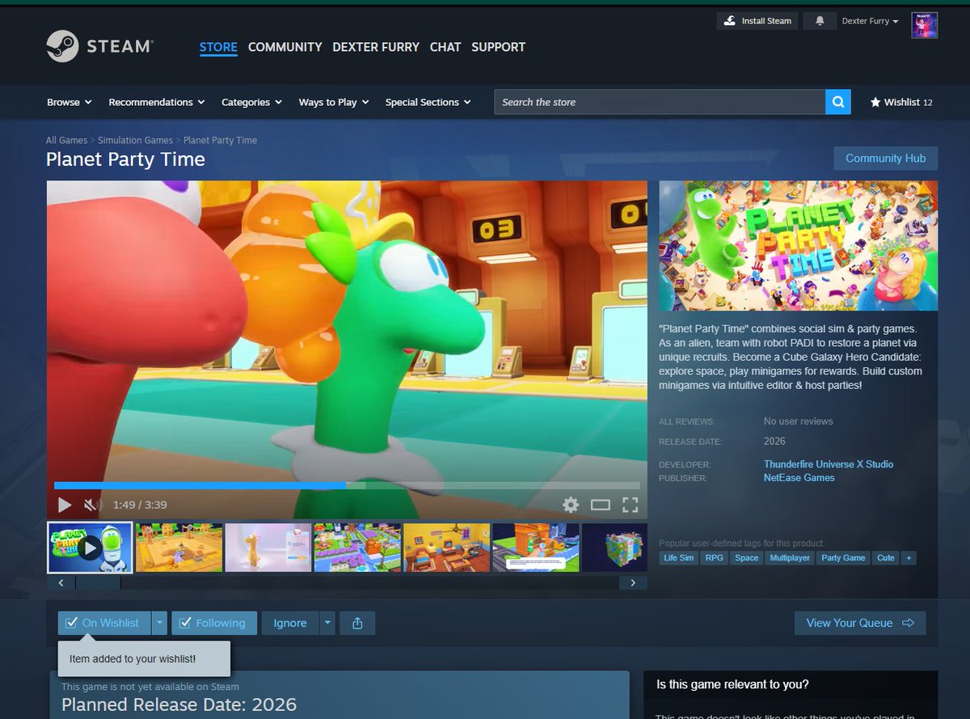The height and width of the screenshot is (719, 970).
Task: Open the CHAT tab
Action: coord(445,47)
